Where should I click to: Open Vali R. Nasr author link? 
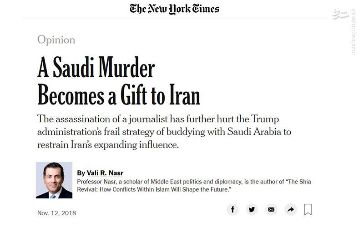click(x=105, y=173)
